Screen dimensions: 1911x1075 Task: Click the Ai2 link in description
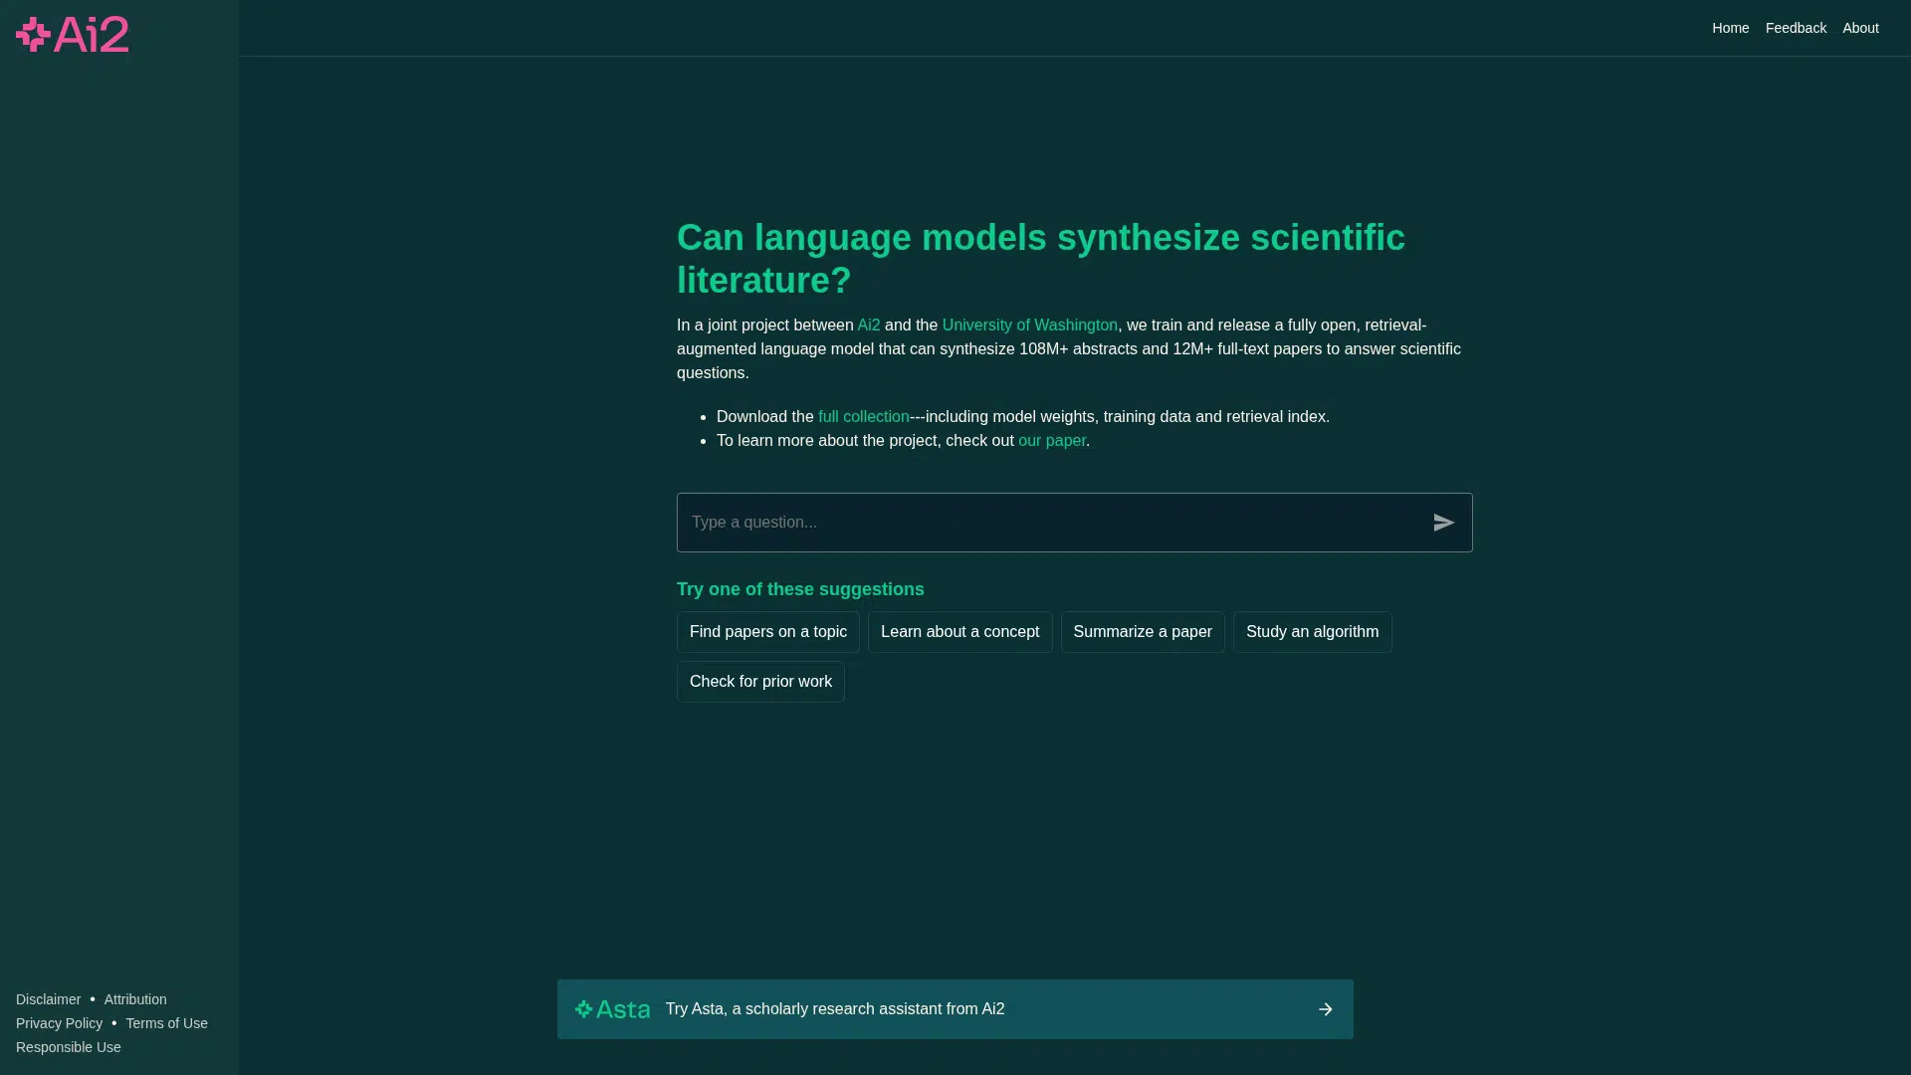(x=868, y=325)
